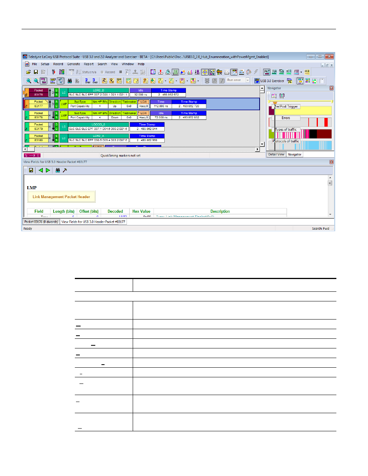Click packet 83178 cell

39,115
